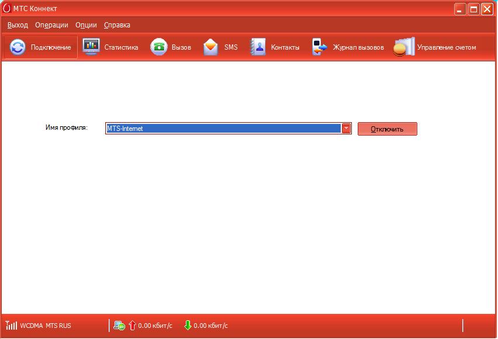Click the WCDMA MTS RUS status text
Image resolution: width=498 pixels, height=339 pixels.
pos(46,326)
